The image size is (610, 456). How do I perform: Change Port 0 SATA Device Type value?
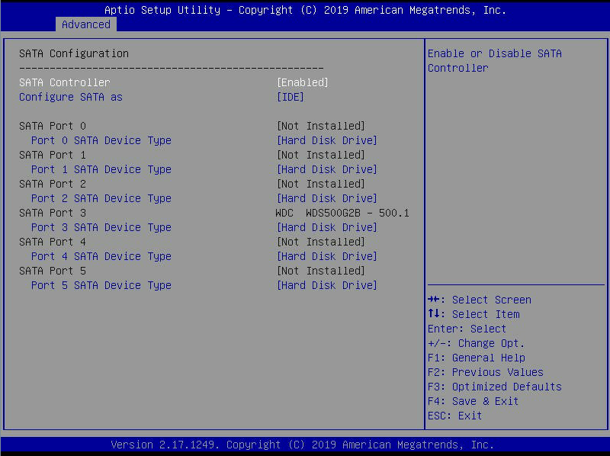326,140
